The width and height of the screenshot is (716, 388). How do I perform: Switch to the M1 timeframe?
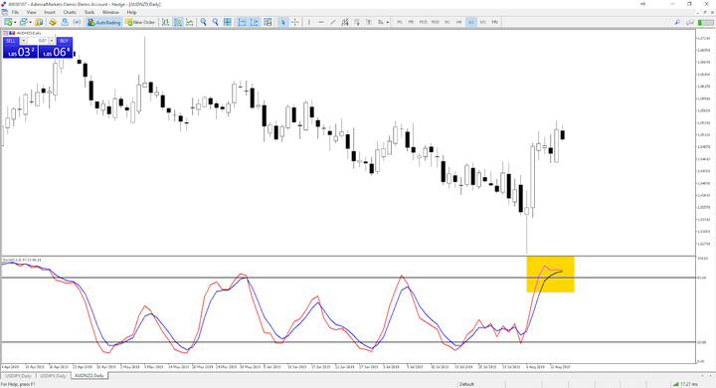(400, 22)
